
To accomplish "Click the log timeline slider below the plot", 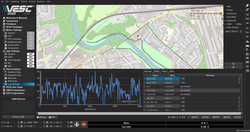I will (x=139, y=113).
